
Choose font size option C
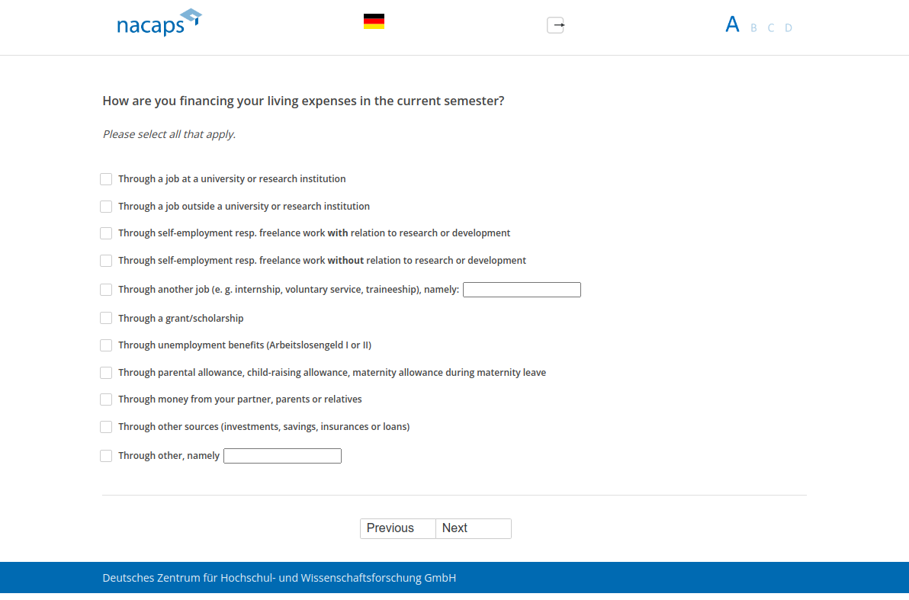click(x=771, y=28)
